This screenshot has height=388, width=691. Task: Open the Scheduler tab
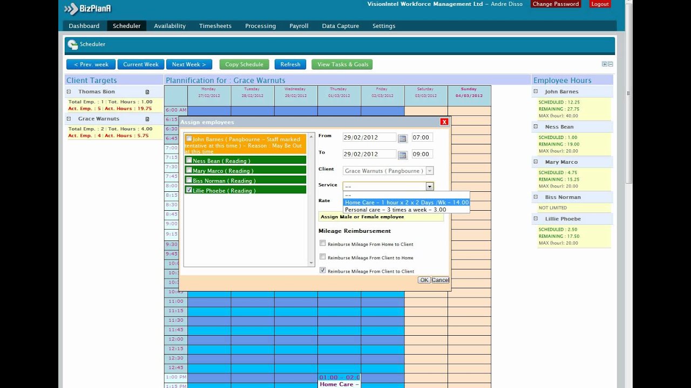[126, 26]
